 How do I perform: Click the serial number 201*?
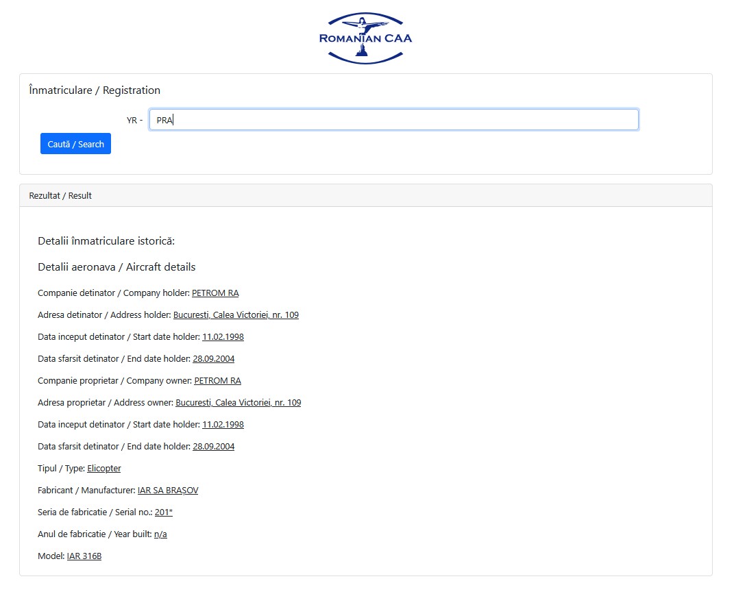(164, 512)
